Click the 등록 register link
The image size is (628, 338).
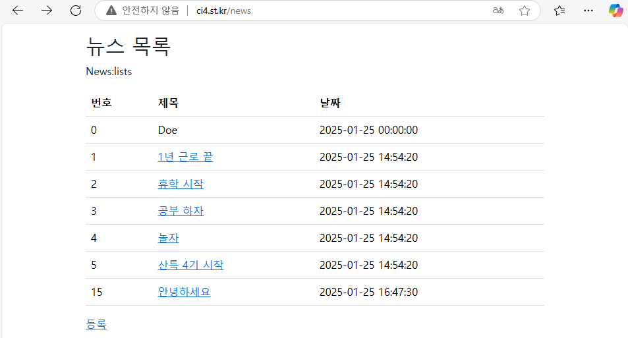(x=96, y=324)
